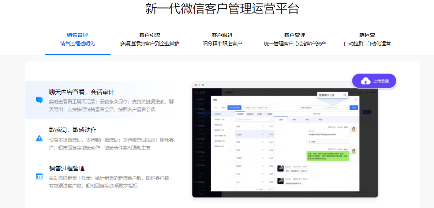Select the contact row timed 17:56

pyautogui.click(x=255, y=150)
